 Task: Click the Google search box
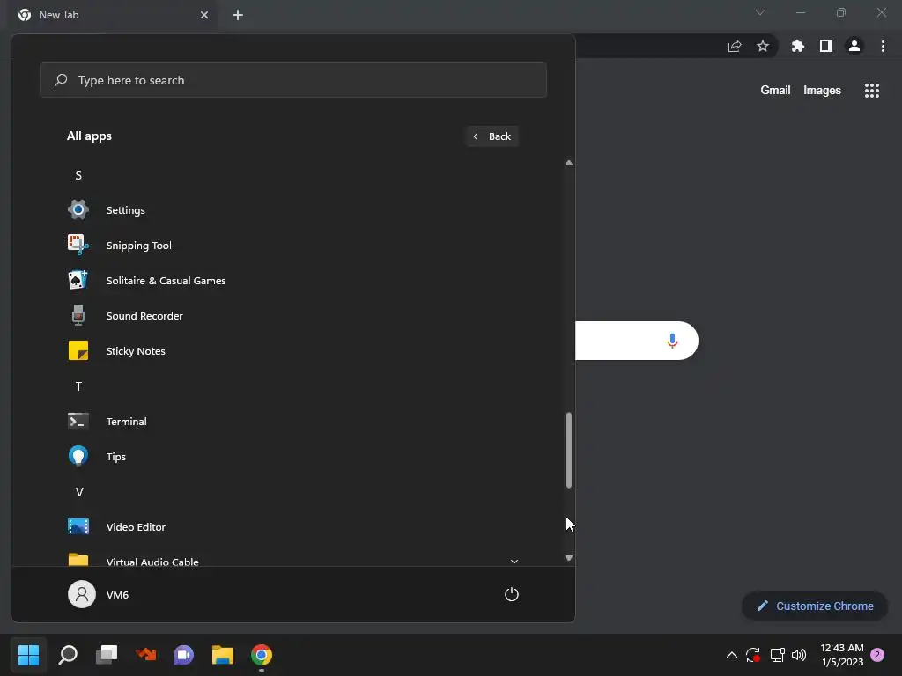(637, 341)
